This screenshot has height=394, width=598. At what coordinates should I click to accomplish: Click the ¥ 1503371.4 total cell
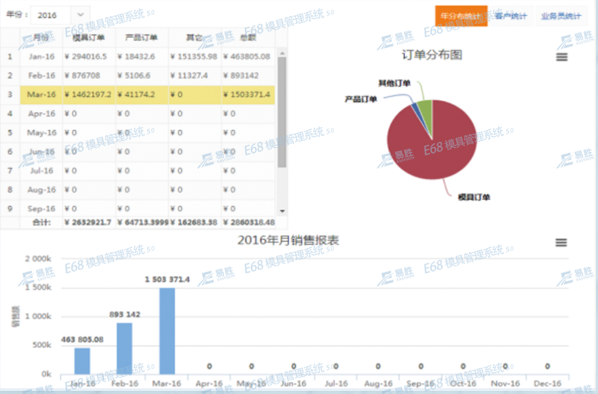(x=248, y=95)
